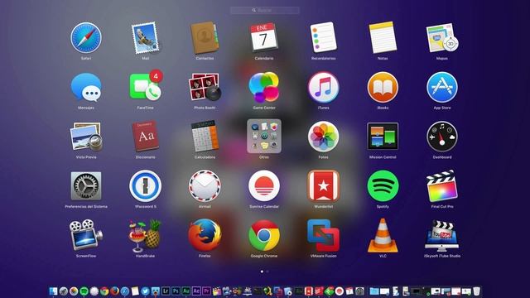
Task: Launch Game Center
Action: 264,87
